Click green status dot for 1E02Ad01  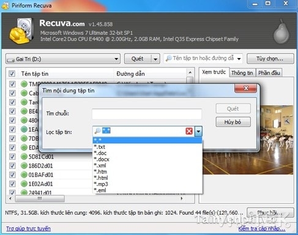pos(24,184)
